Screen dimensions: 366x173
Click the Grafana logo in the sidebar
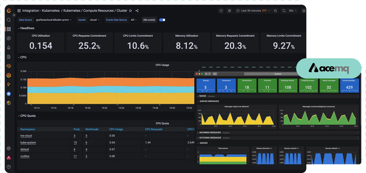pos(9,11)
